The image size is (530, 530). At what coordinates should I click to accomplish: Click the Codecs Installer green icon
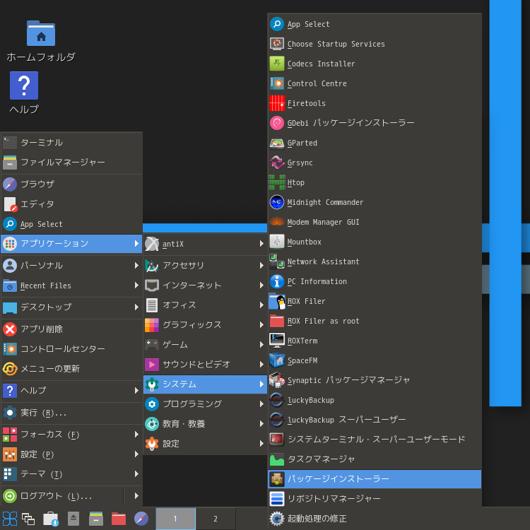click(277, 64)
